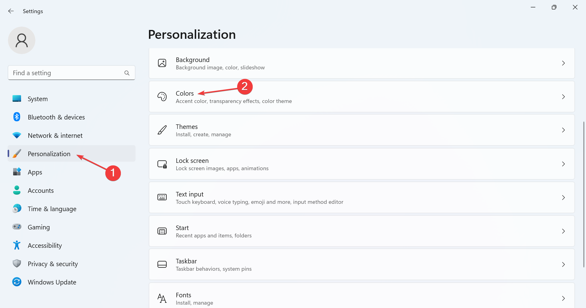Expand the Fonts settings chevron
This screenshot has width=586, height=308.
(563, 298)
